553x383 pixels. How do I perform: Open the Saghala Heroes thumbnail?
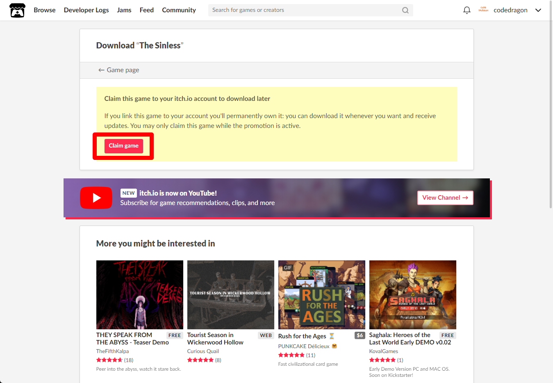(413, 295)
